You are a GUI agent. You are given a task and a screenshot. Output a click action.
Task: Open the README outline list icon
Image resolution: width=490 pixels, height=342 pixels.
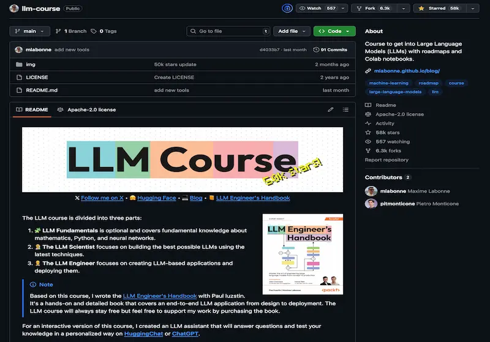[x=345, y=110]
